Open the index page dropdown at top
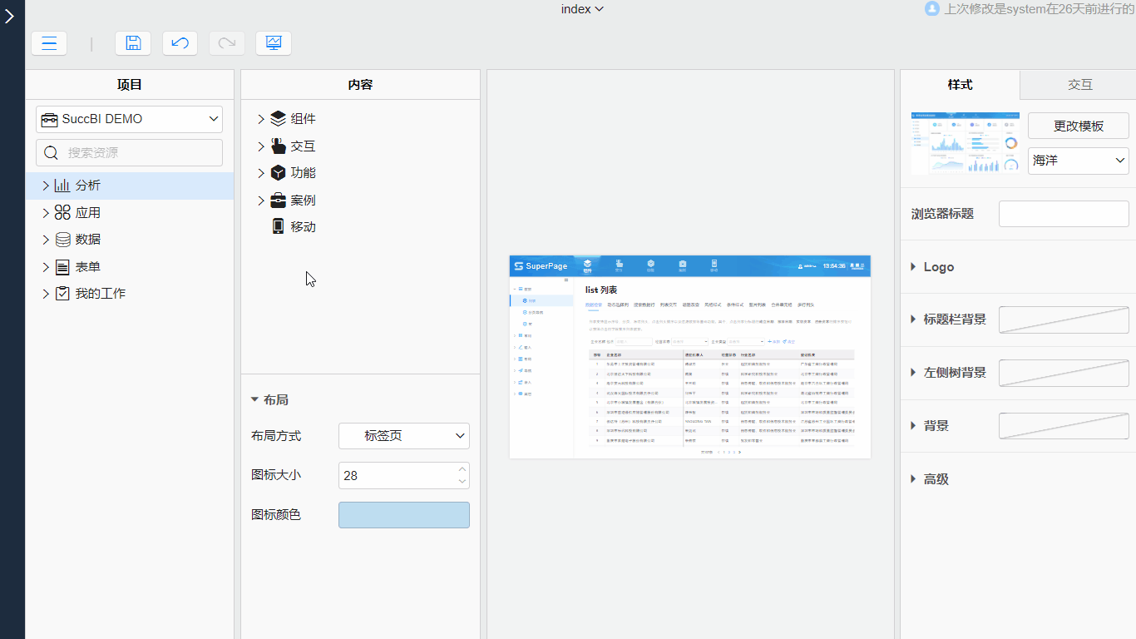 point(581,9)
